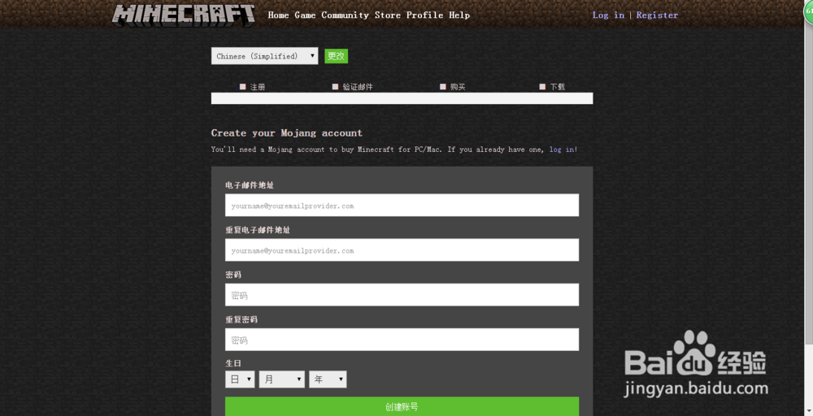Focus the 电子邮件地址 email field
The width and height of the screenshot is (813, 416).
click(402, 205)
